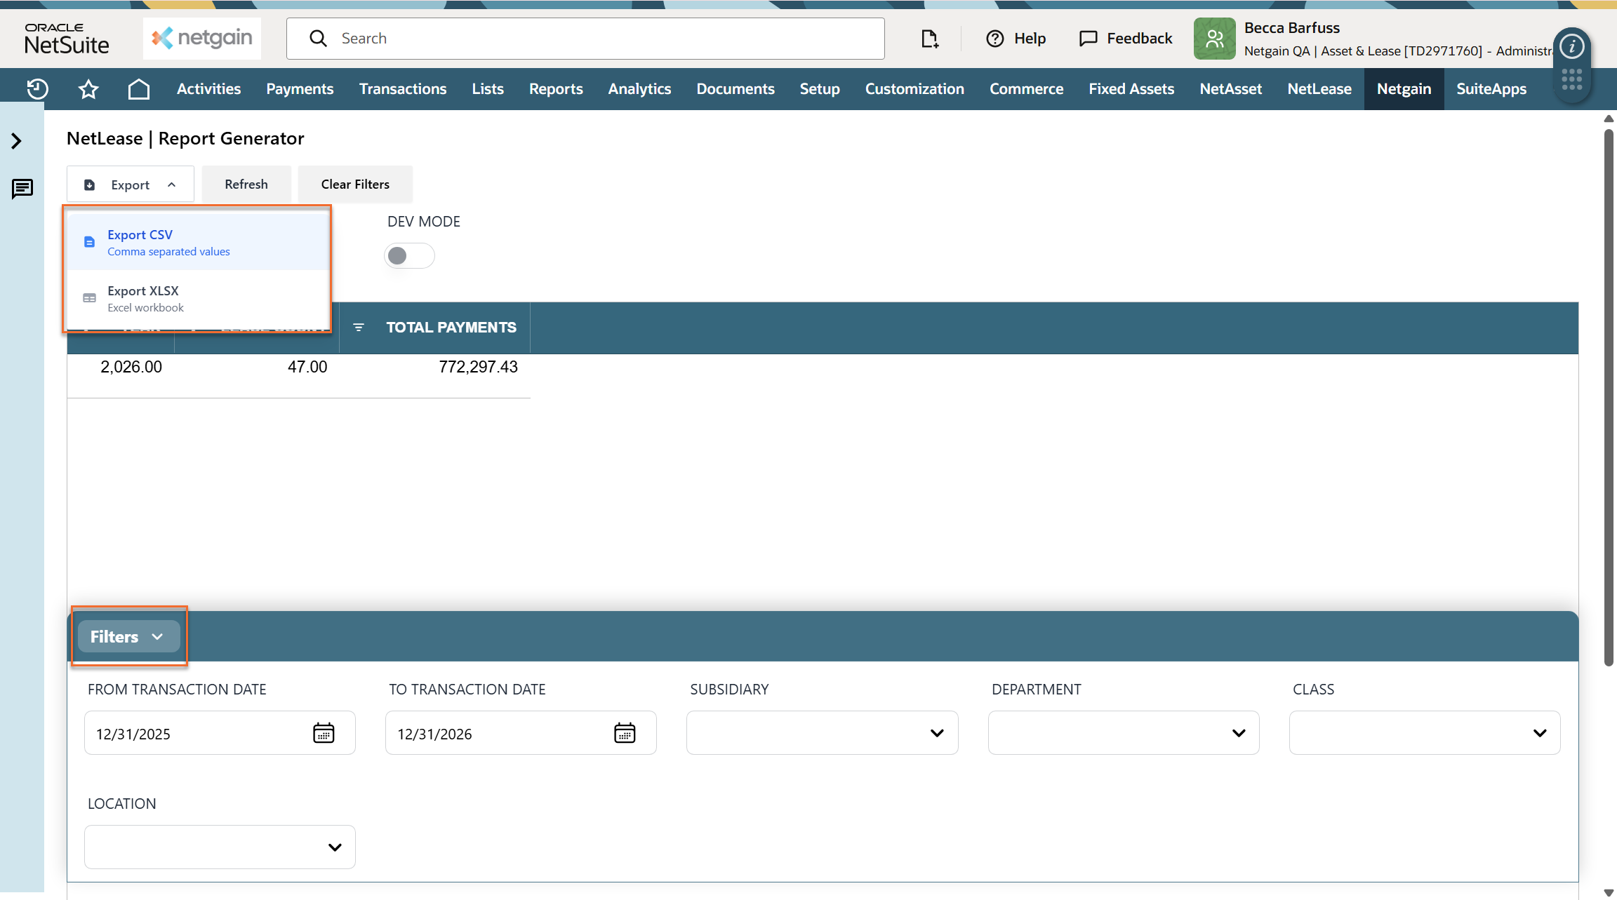The image size is (1617, 900).
Task: Click the sidebar chat message icon
Action: [22, 189]
